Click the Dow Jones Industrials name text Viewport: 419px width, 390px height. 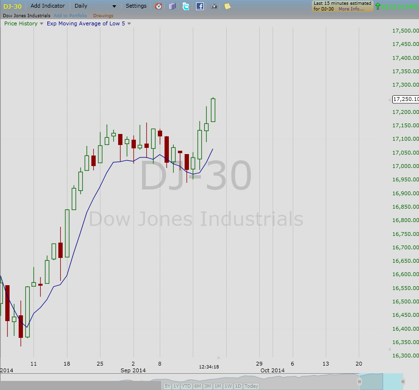tap(26, 15)
